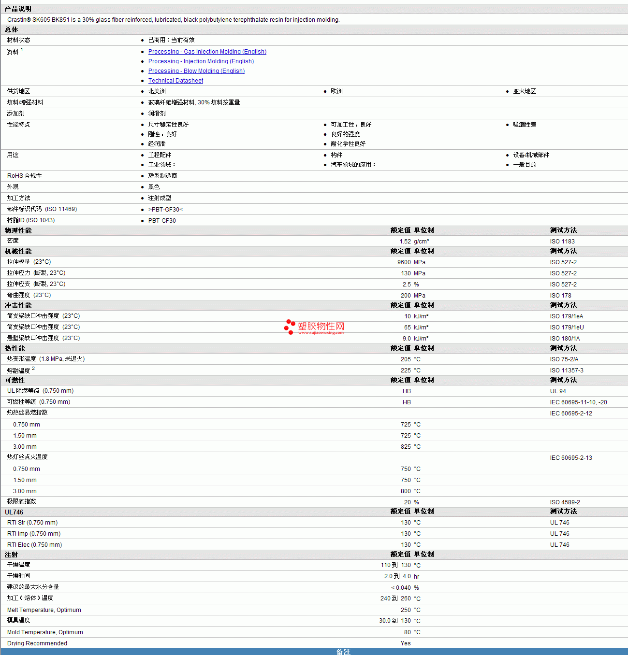Image resolution: width=628 pixels, height=655 pixels.
Task: Select the 825 °C glow wire value
Action: point(410,447)
